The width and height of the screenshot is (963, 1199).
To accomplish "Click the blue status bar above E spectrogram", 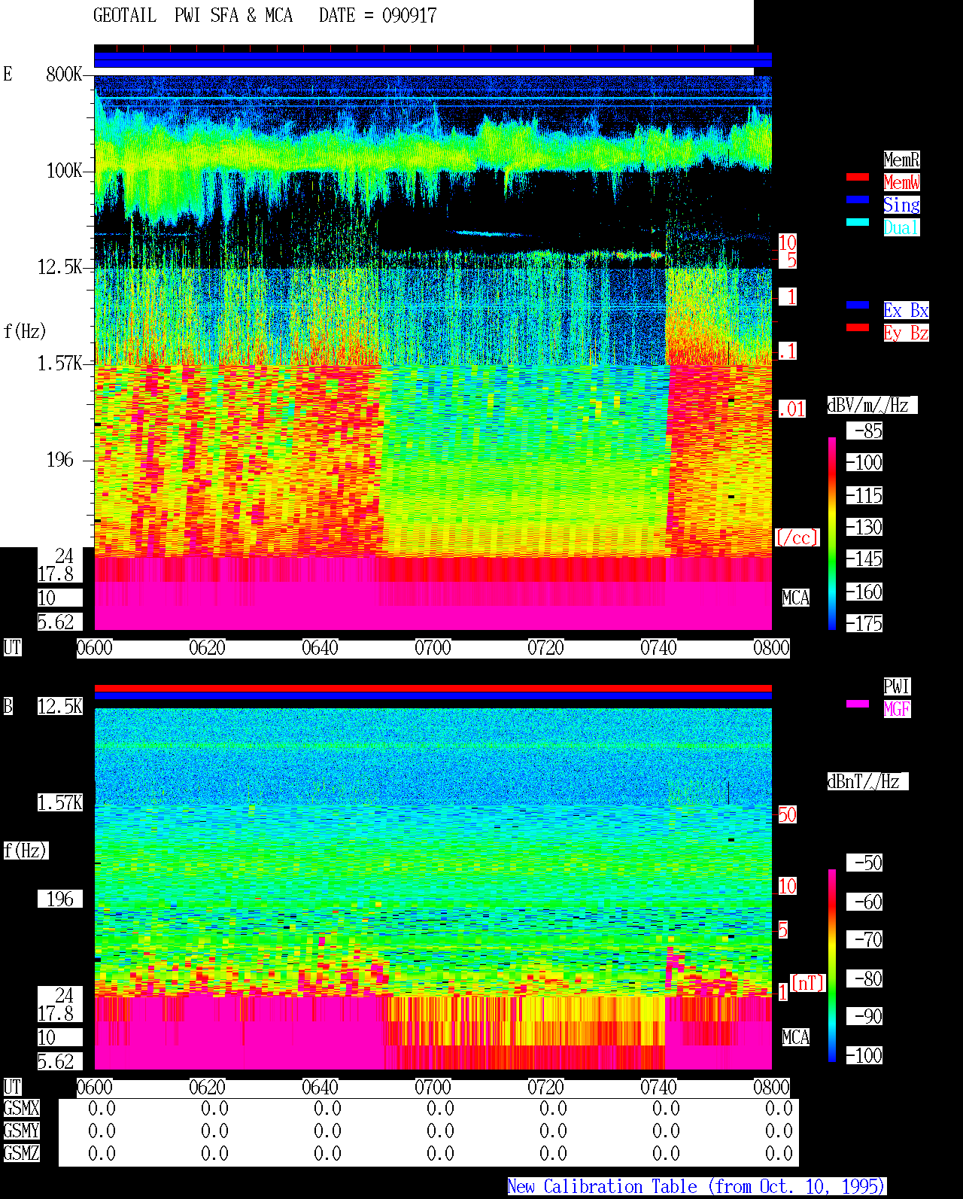I will pos(433,59).
